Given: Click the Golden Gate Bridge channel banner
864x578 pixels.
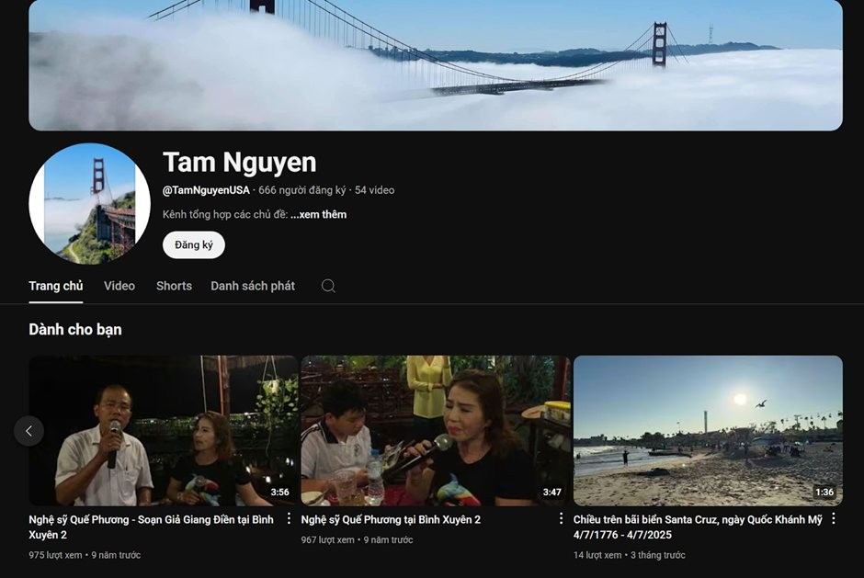Looking at the screenshot, I should (436, 64).
